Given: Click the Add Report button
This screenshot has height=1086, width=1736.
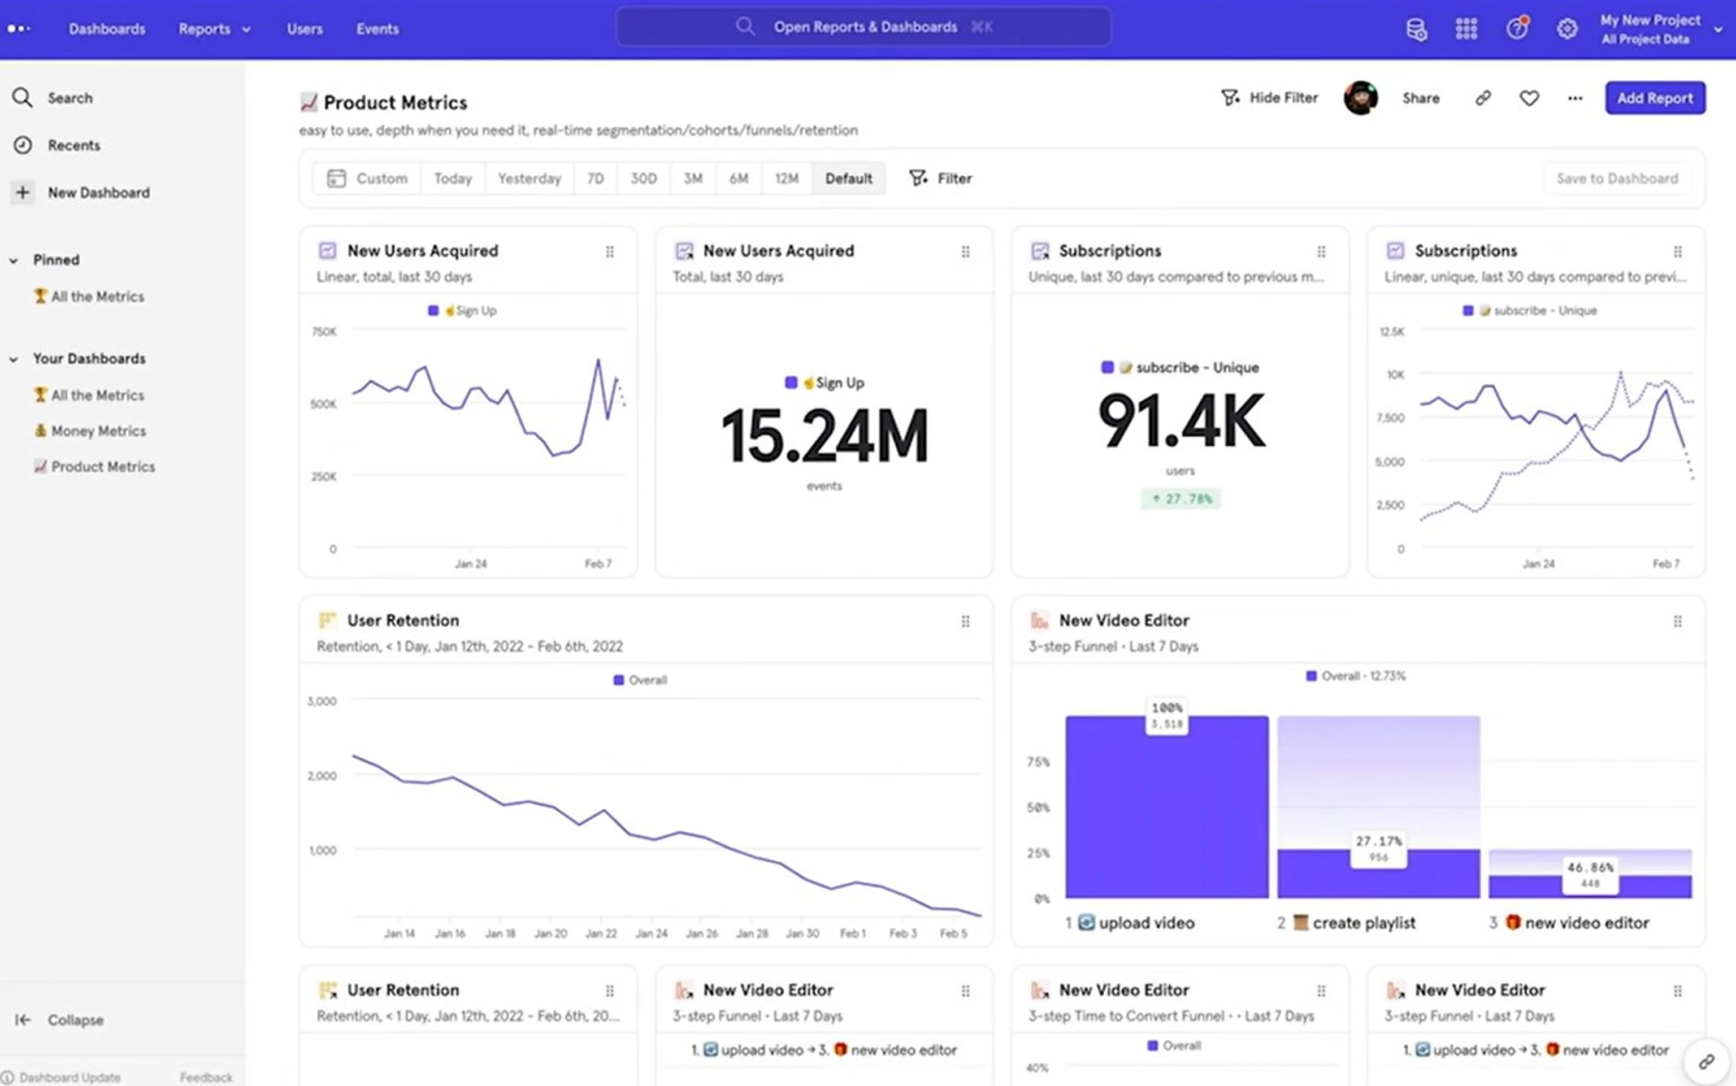Looking at the screenshot, I should pyautogui.click(x=1655, y=98).
